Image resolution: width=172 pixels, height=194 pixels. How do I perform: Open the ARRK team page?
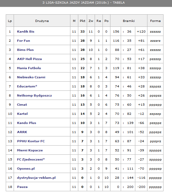[22, 132]
